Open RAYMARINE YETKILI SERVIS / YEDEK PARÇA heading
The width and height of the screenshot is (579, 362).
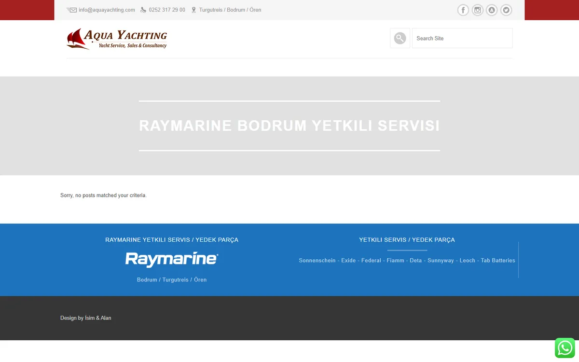tap(172, 240)
